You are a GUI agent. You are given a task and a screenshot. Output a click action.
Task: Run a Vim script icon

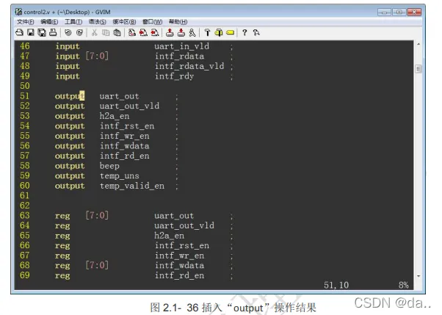click(192, 33)
